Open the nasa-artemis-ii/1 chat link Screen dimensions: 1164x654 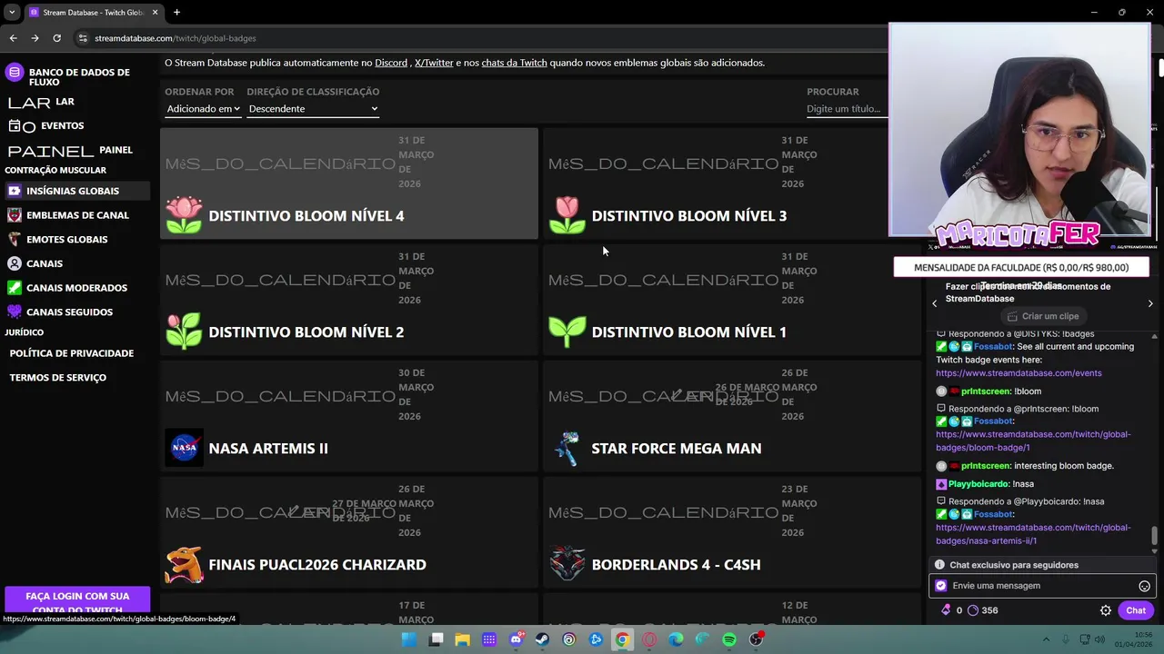pyautogui.click(x=1033, y=534)
